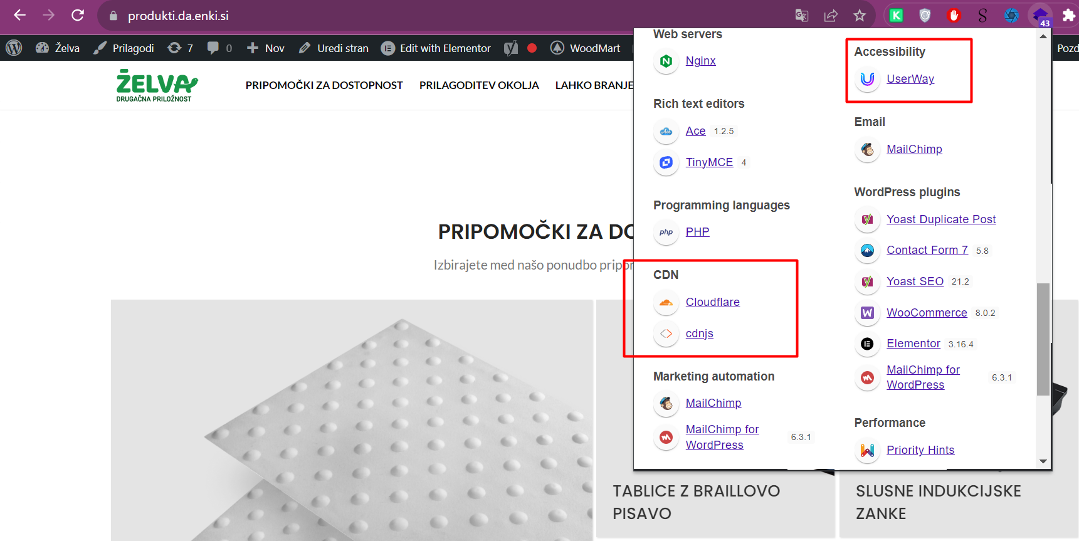The height and width of the screenshot is (541, 1079).
Task: Click the popup scroll-up arrow
Action: click(1043, 36)
